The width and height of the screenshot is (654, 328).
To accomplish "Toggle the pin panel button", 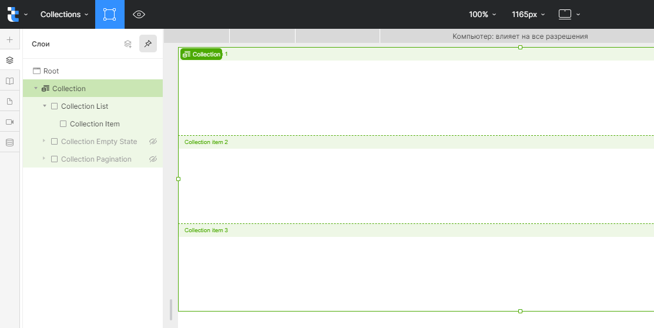I will tap(148, 43).
